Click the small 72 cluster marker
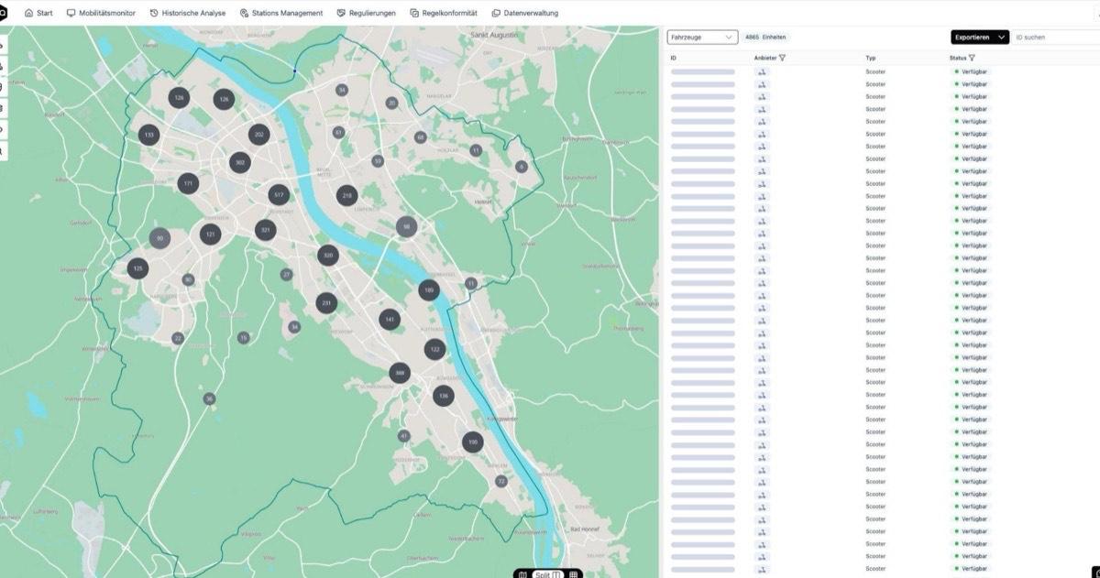This screenshot has height=578, width=1100. (x=500, y=481)
